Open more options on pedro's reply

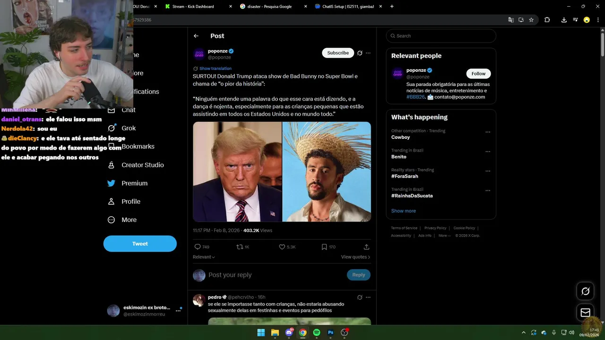coord(368,297)
